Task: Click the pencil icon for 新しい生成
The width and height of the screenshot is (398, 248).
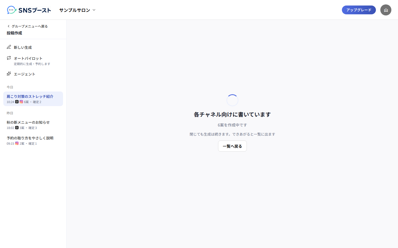Action: pos(9,47)
